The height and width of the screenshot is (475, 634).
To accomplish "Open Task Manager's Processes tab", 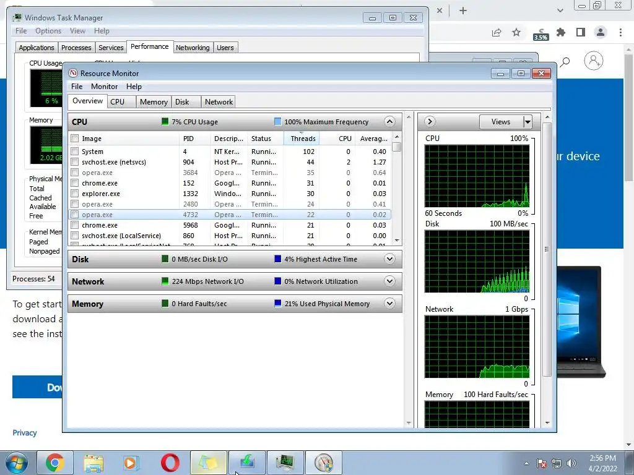I will [x=76, y=48].
